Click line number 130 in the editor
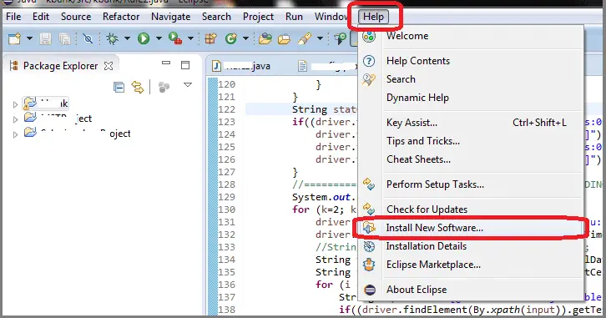The height and width of the screenshot is (318, 606). pos(226,209)
